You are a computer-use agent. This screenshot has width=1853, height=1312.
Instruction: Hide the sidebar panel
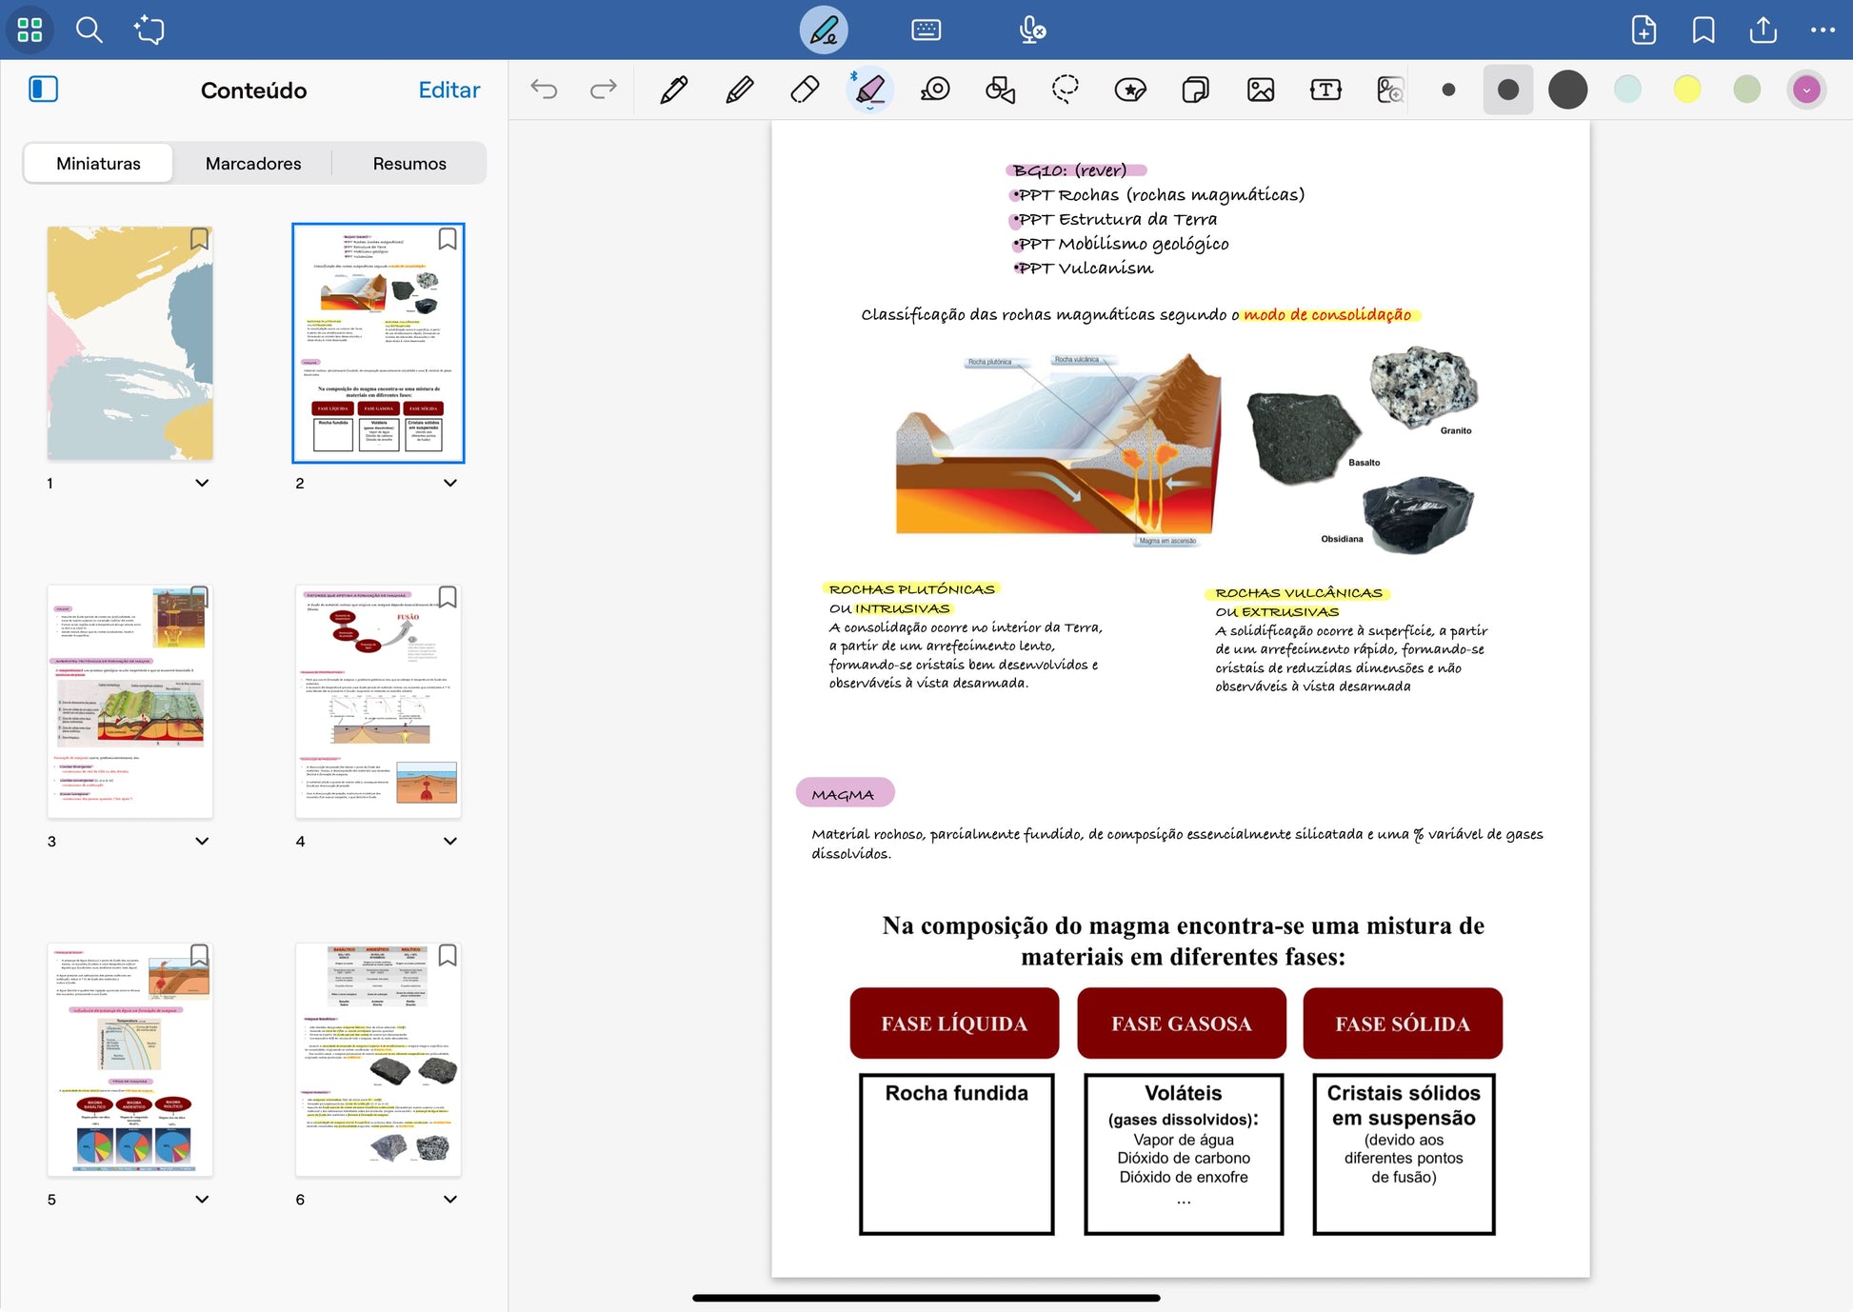point(44,89)
